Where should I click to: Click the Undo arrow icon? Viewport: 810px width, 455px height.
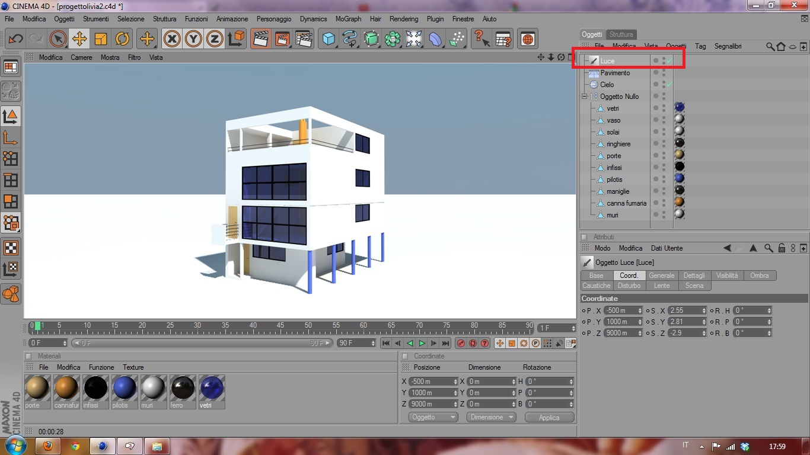coord(15,39)
